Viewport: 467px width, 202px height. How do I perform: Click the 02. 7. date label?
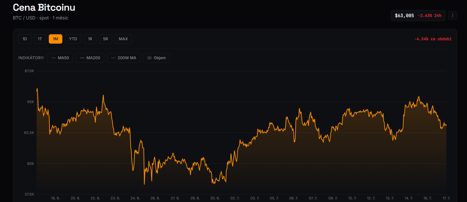click(x=235, y=198)
